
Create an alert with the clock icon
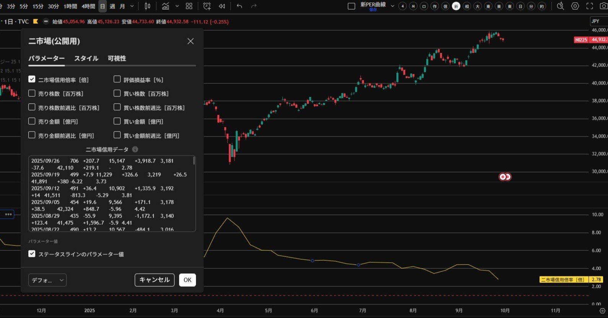[207, 6]
